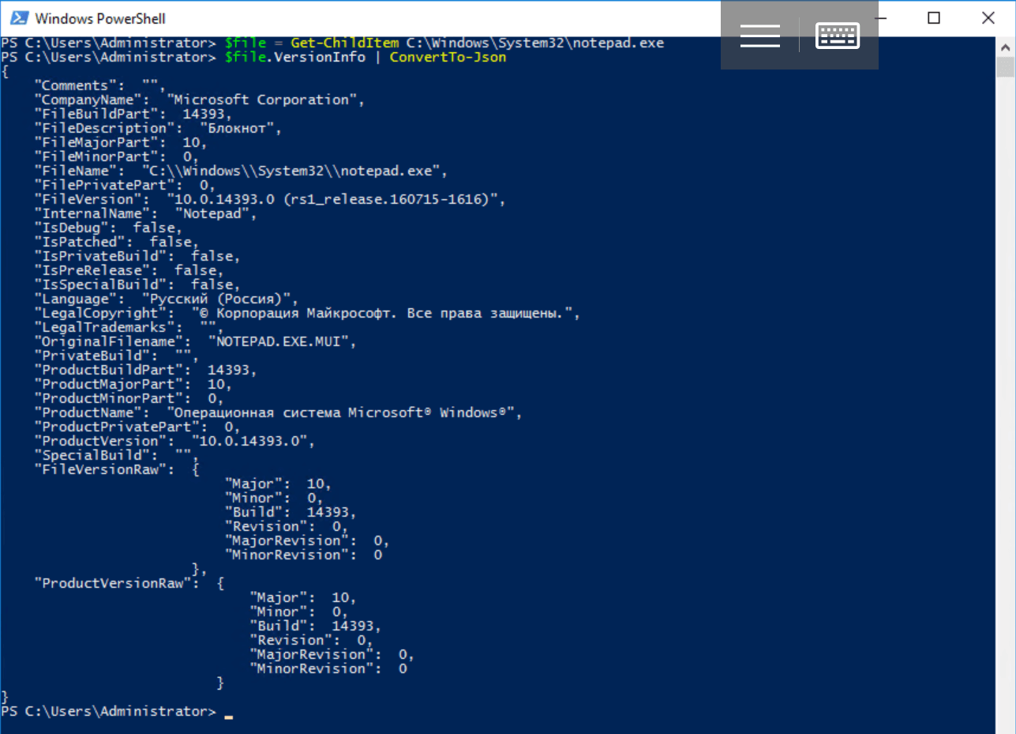Click the "CompanyName" key line
Image resolution: width=1016 pixels, height=734 pixels.
[x=197, y=100]
